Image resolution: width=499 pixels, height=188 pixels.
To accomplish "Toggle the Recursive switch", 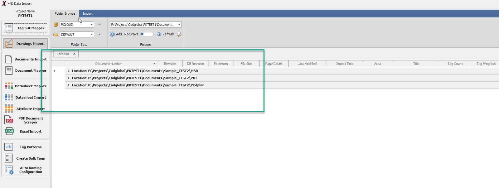I will click(147, 34).
